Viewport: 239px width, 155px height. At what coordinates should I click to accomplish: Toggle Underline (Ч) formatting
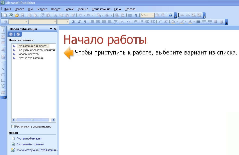(x=85, y=22)
